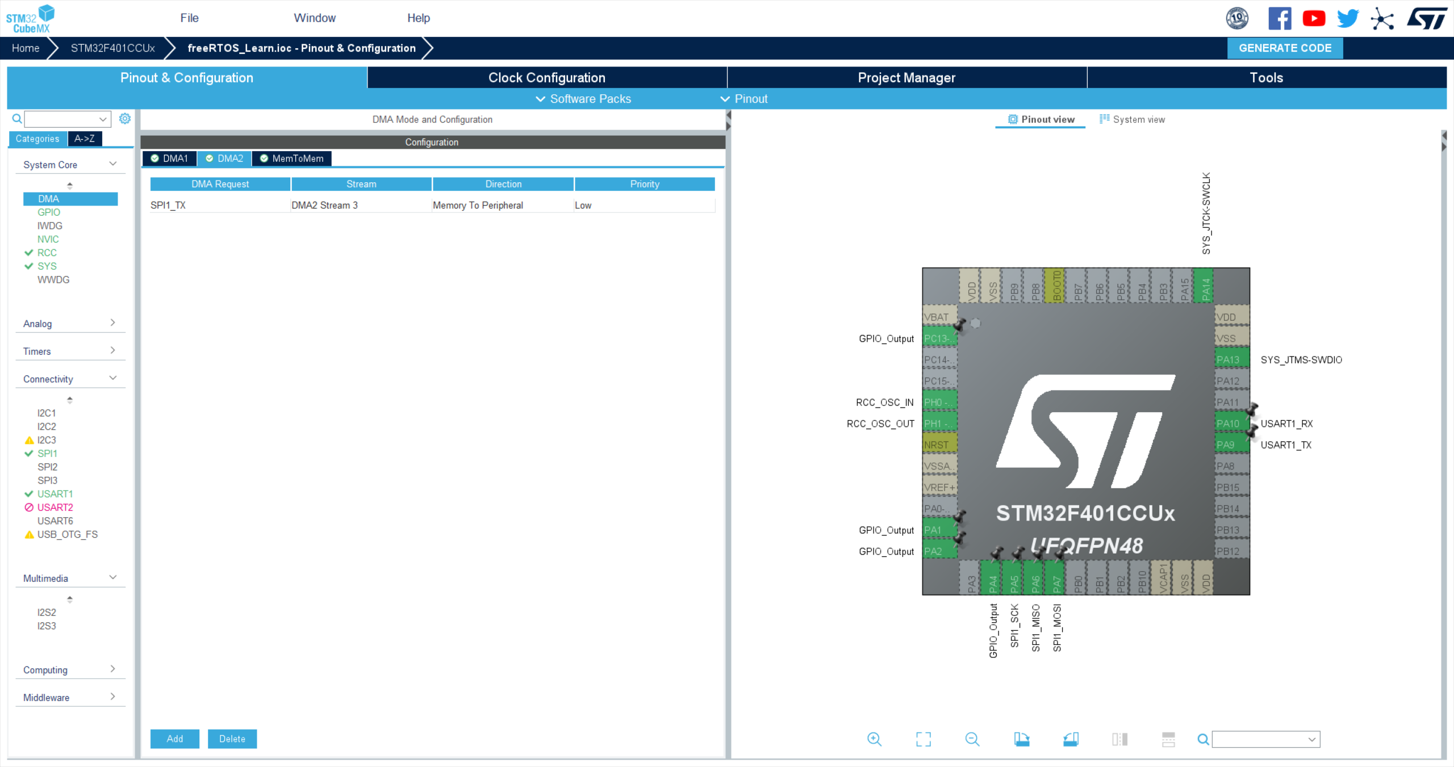Open the Help menu
This screenshot has width=1454, height=767.
[419, 18]
